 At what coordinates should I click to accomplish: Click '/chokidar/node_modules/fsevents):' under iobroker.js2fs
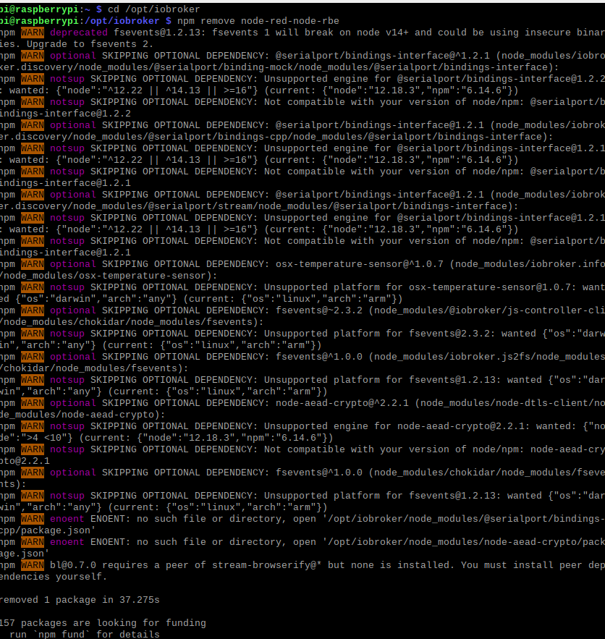(95, 368)
